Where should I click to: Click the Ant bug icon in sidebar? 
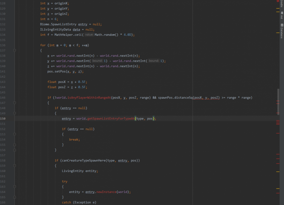(x=282, y=13)
